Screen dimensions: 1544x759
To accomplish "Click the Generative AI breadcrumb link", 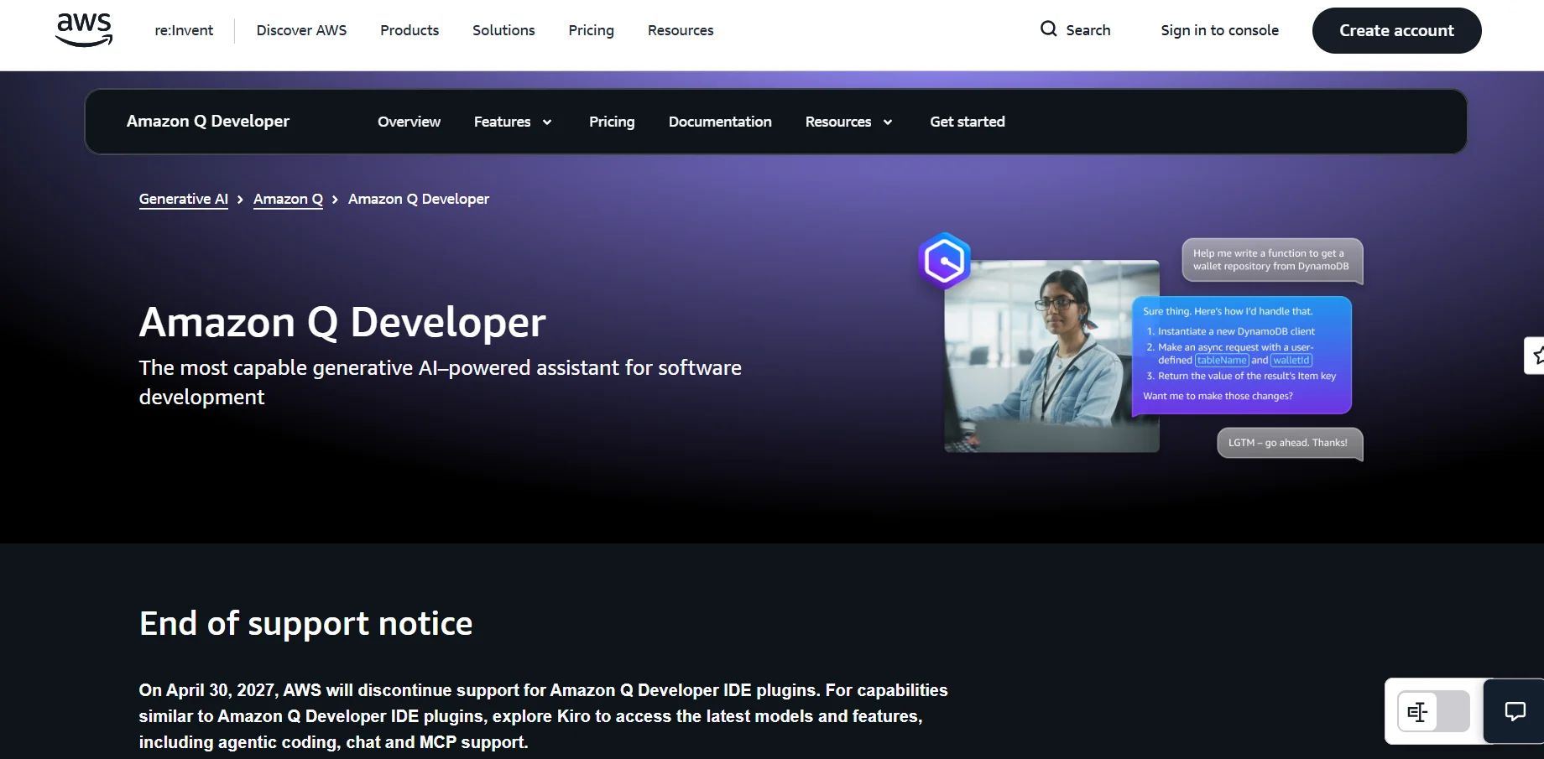I will click(x=184, y=199).
